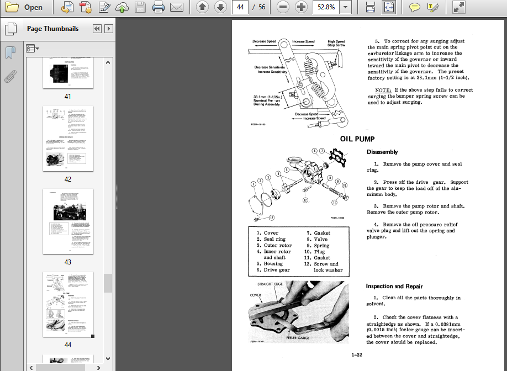
Task: Click the 'OIL PUMP' heading text
Action: click(357, 139)
